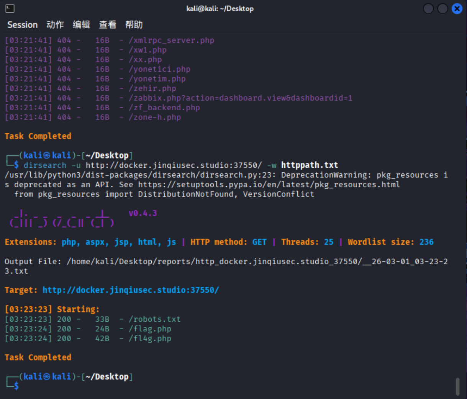Open the Session menu
This screenshot has height=399, width=467.
pyautogui.click(x=23, y=25)
